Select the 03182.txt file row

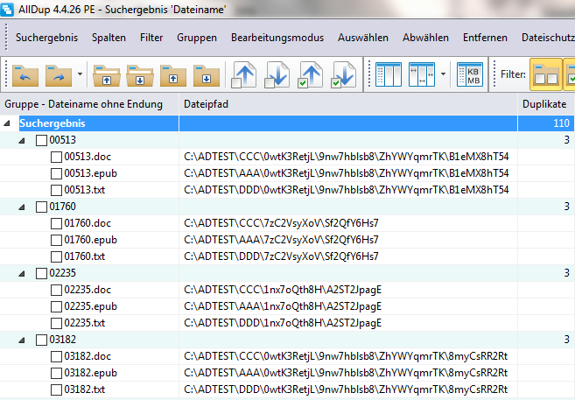click(85, 389)
